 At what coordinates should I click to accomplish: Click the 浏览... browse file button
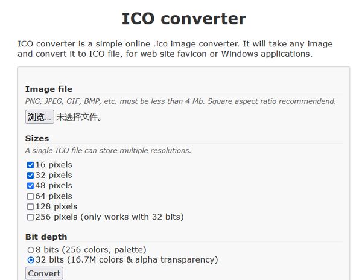(39, 117)
